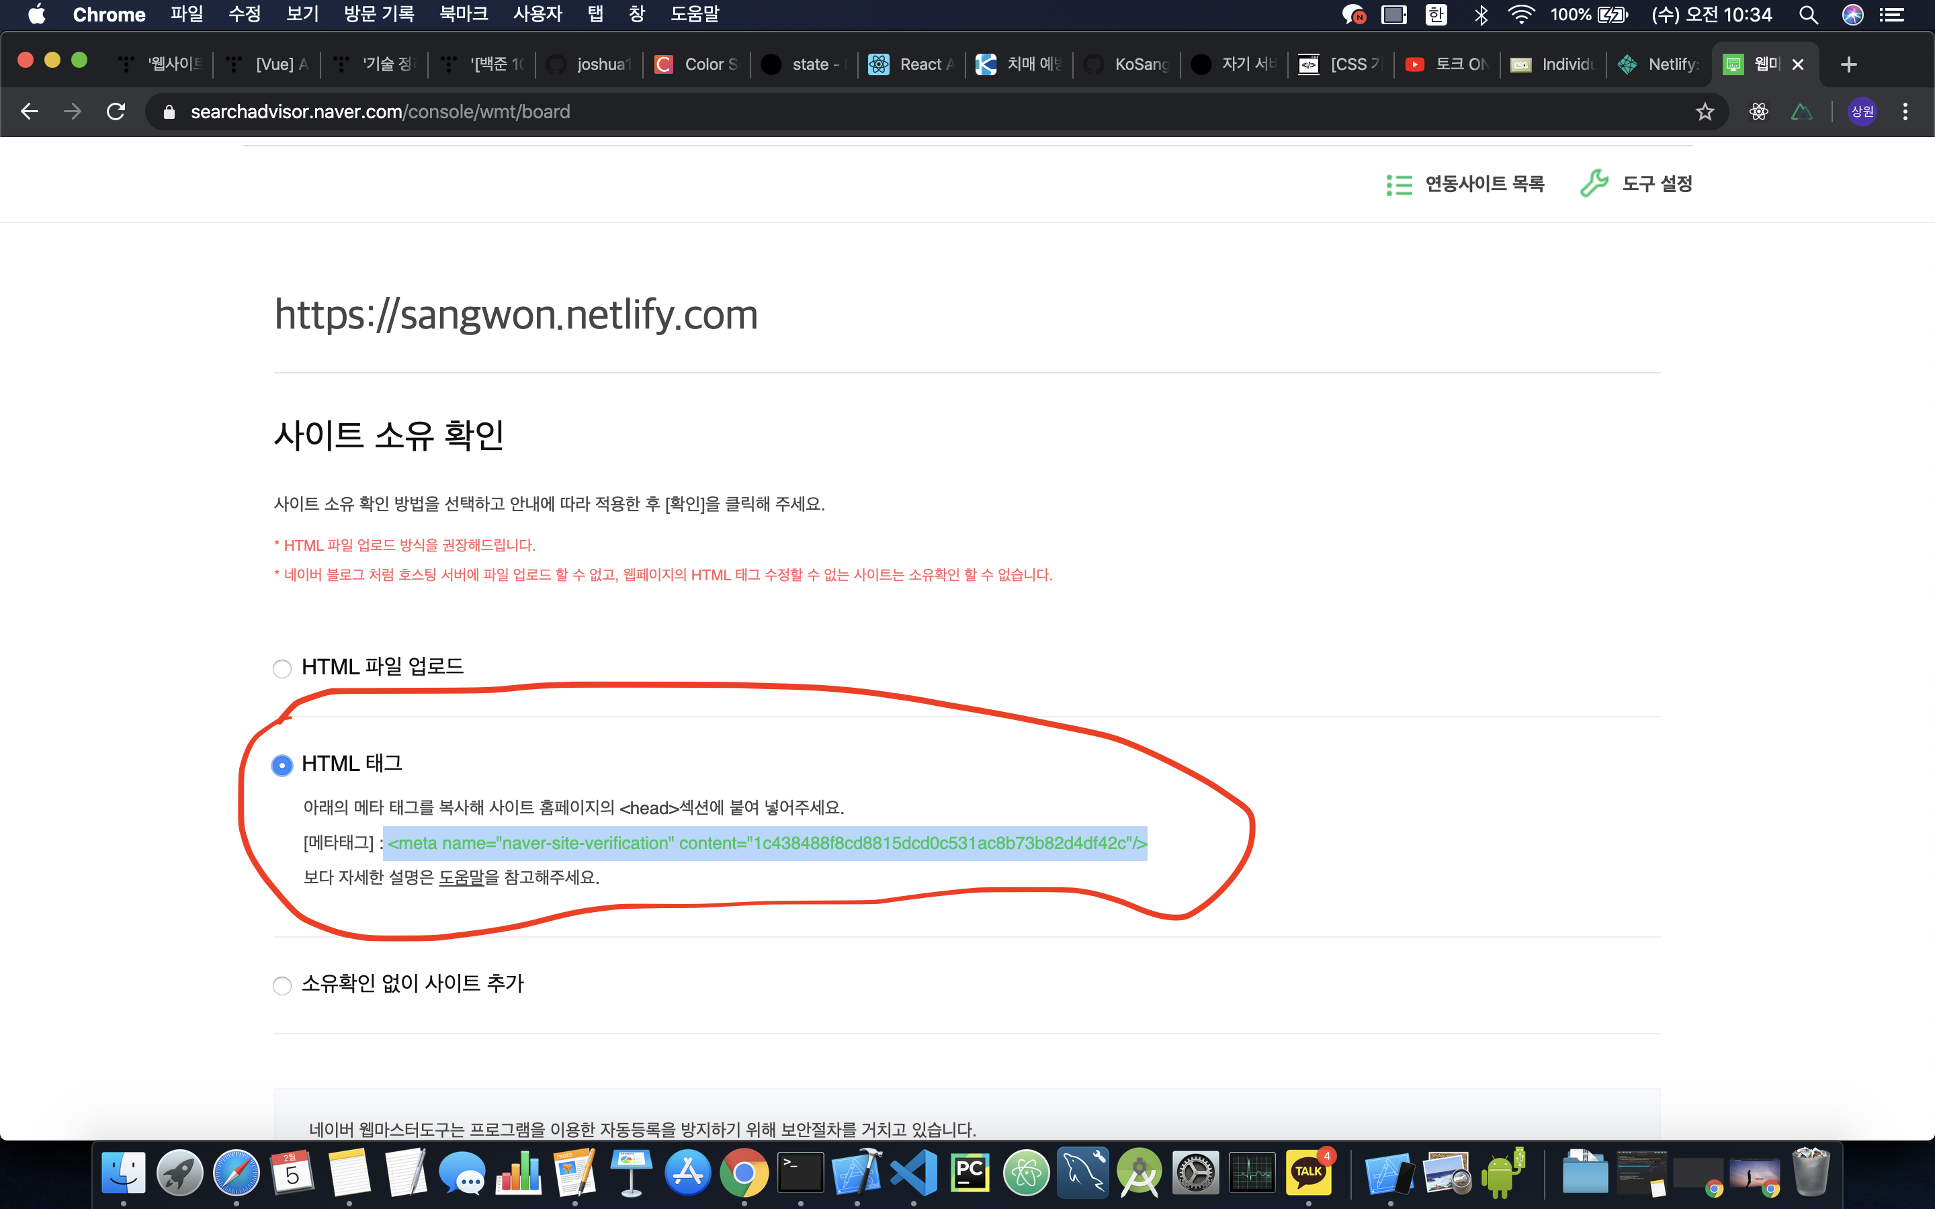
Task: Open 도구 설정 tool settings
Action: pos(1637,184)
